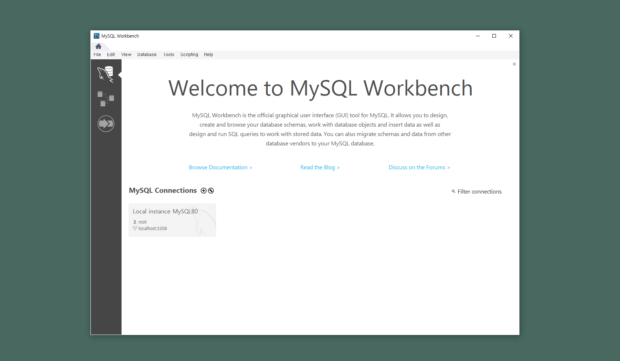This screenshot has height=361, width=620.
Task: Select the MySQL connections dolphin sidebar icon
Action: click(x=106, y=74)
